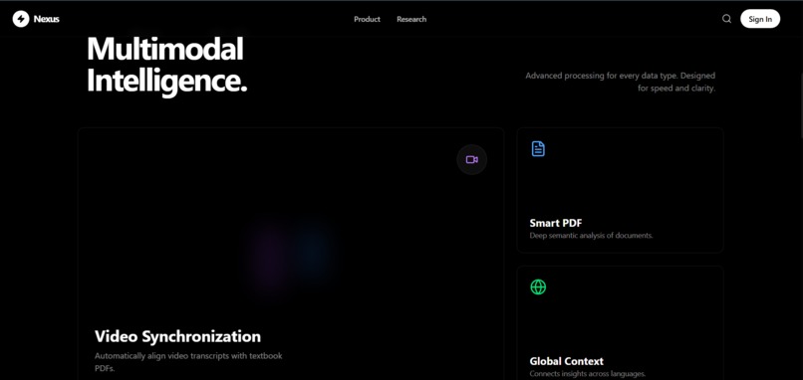Open the search magnifier icon
Image resolution: width=803 pixels, height=380 pixels.
pos(726,19)
